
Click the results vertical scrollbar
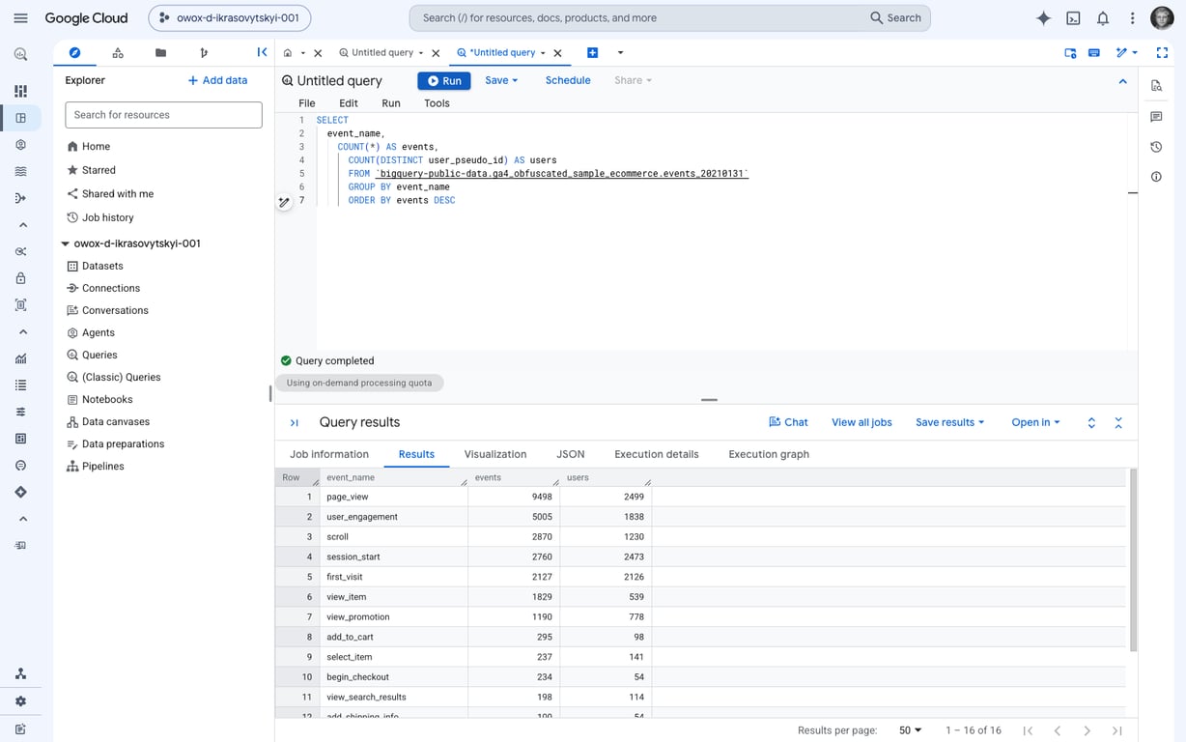click(x=1133, y=560)
